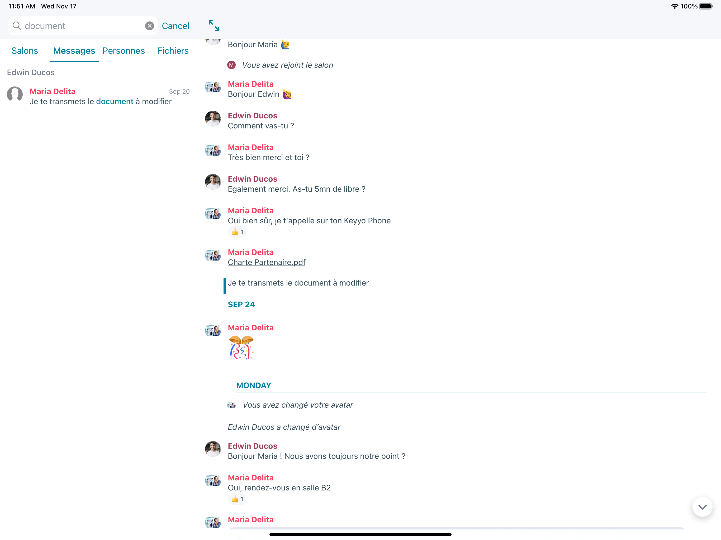Tap thumbs-up reaction under Keyyo Phone message
721x540 pixels.
(237, 232)
